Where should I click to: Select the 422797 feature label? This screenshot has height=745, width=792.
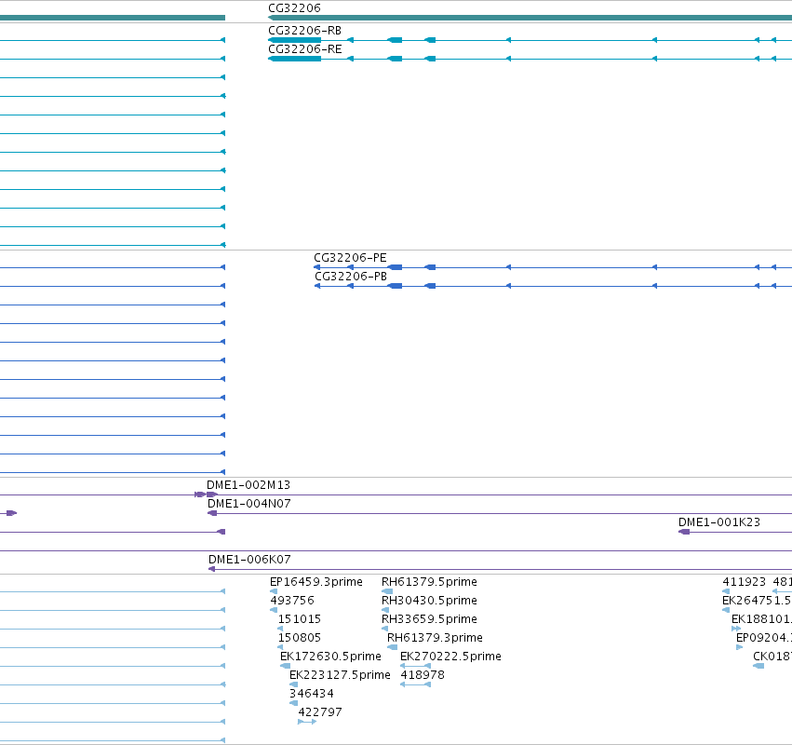pyautogui.click(x=320, y=712)
